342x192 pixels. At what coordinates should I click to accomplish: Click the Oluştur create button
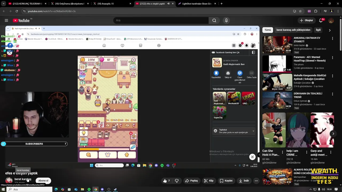pyautogui.click(x=306, y=21)
